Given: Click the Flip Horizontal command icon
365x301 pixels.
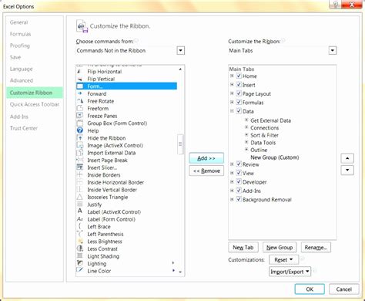Looking at the screenshot, I should [80, 72].
